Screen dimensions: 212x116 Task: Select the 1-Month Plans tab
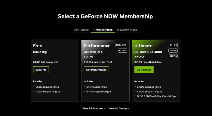(x=103, y=30)
